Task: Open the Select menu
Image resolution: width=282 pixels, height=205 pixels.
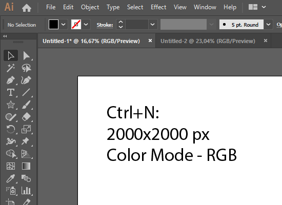Action: (135, 7)
